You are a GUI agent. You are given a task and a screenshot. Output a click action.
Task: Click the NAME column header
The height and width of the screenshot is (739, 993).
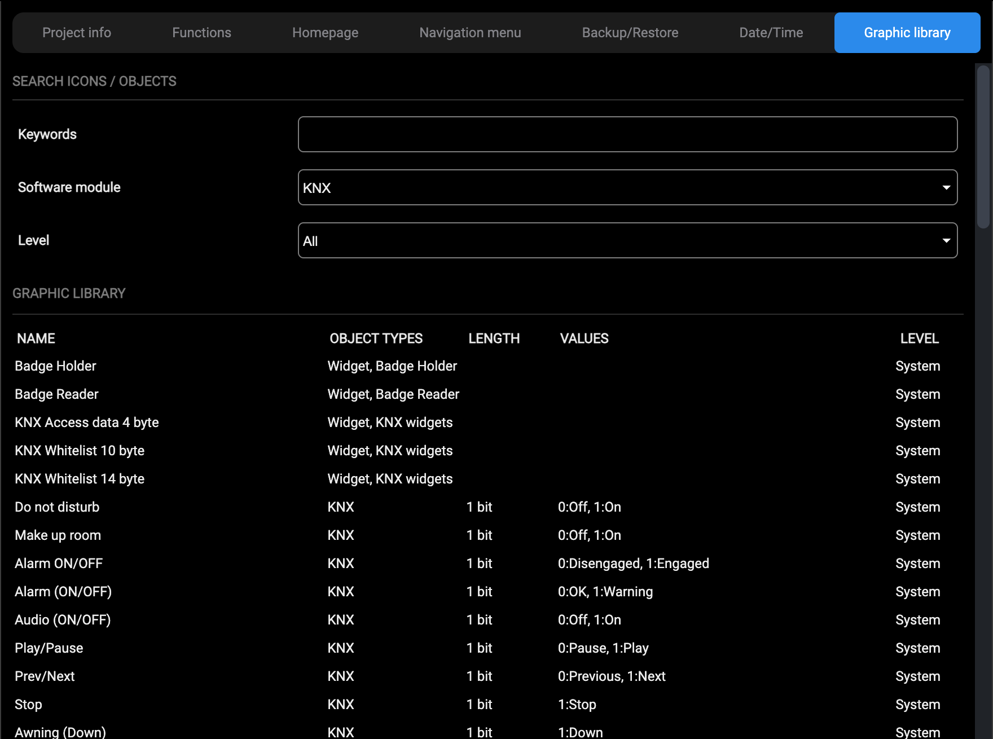coord(36,338)
